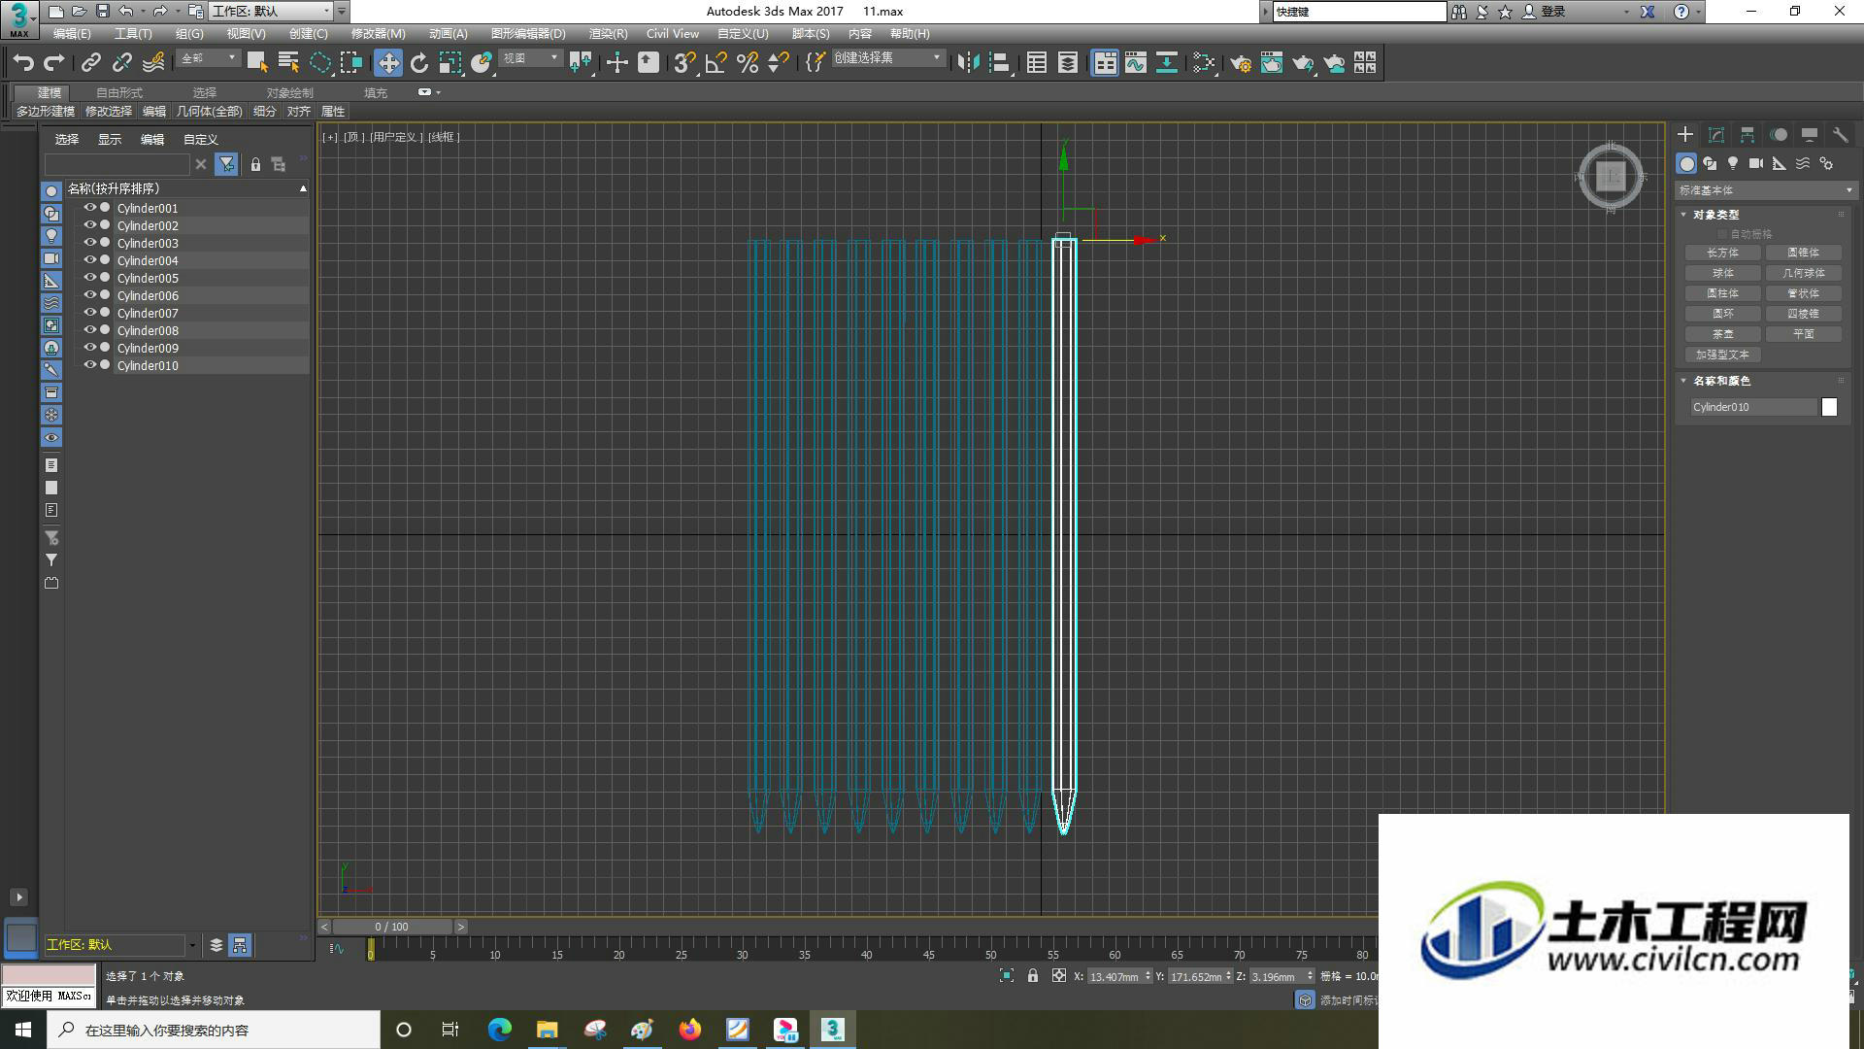The width and height of the screenshot is (1864, 1049).
Task: Hide Cylinder010 using its eye icon
Action: click(x=90, y=365)
